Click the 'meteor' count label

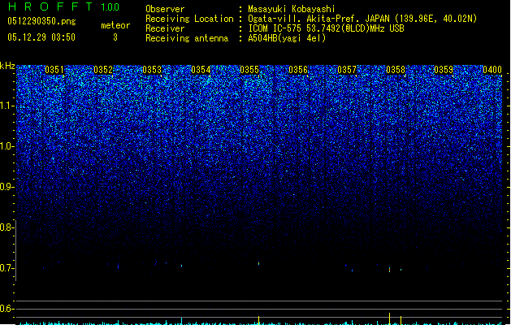click(115, 25)
